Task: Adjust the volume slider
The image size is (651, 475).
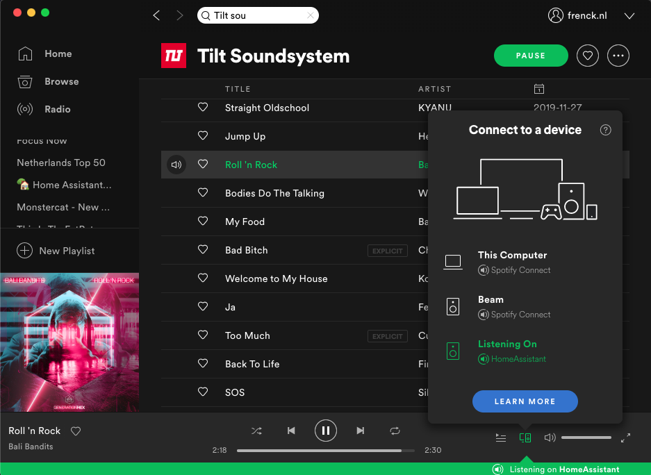Action: point(586,437)
